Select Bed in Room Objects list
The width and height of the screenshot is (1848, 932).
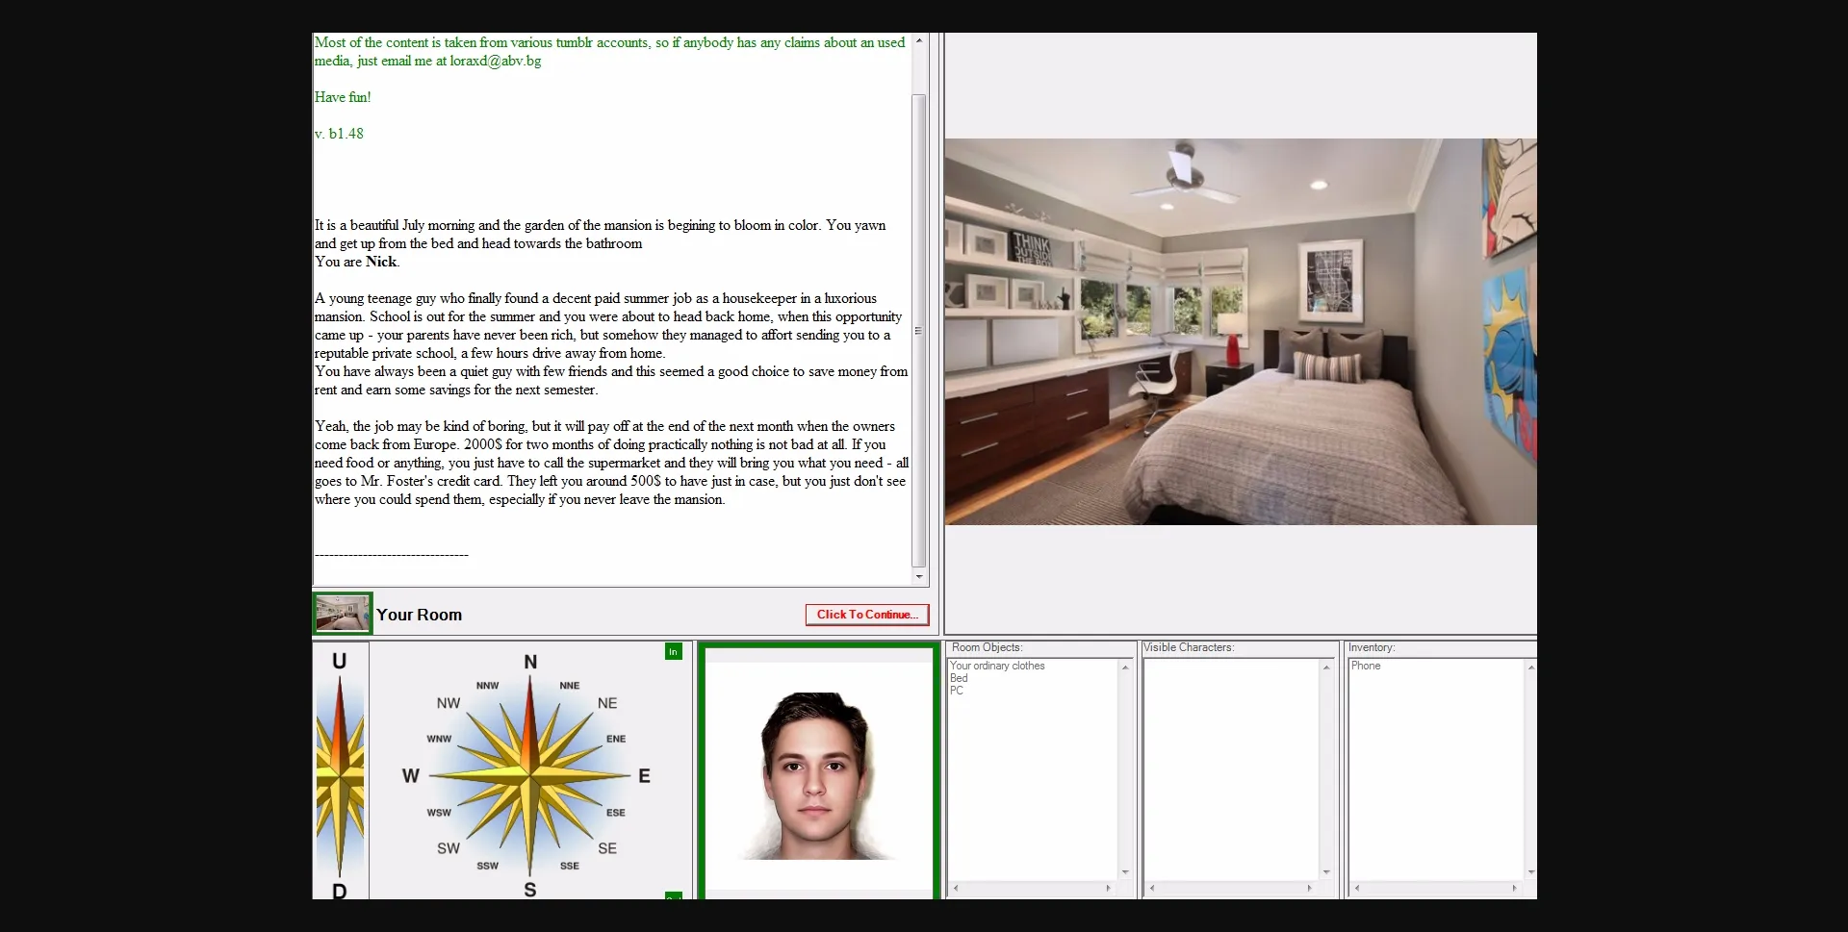pyautogui.click(x=959, y=678)
